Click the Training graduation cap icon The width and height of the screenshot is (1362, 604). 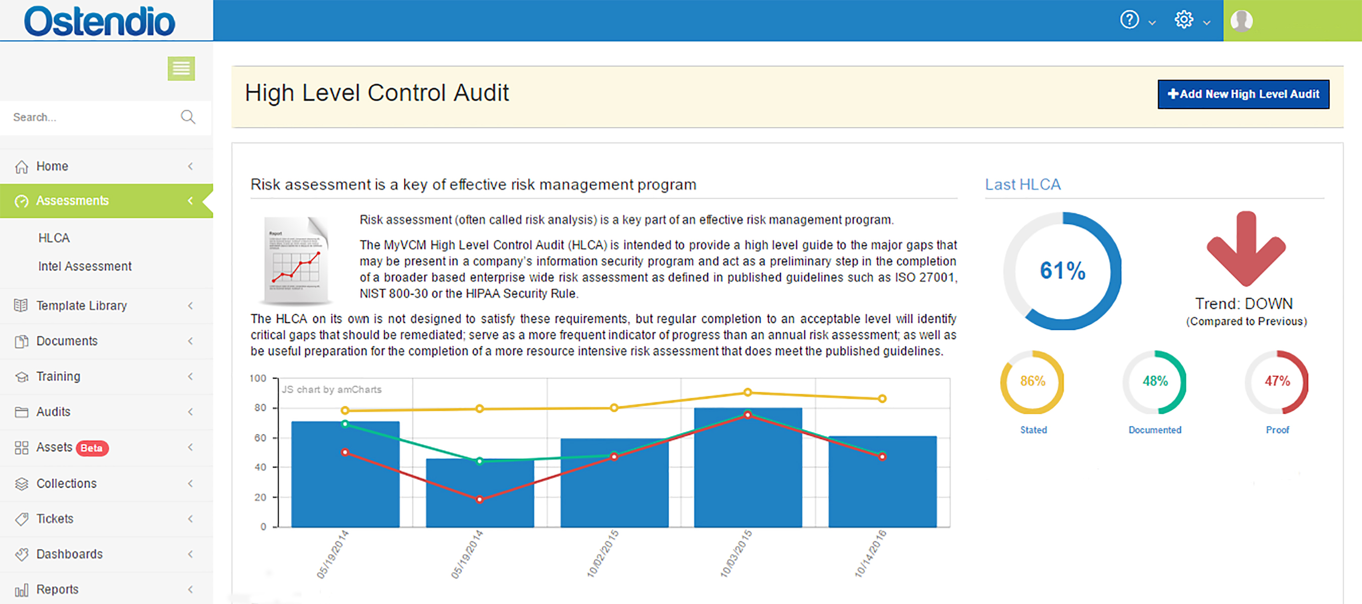(x=21, y=377)
